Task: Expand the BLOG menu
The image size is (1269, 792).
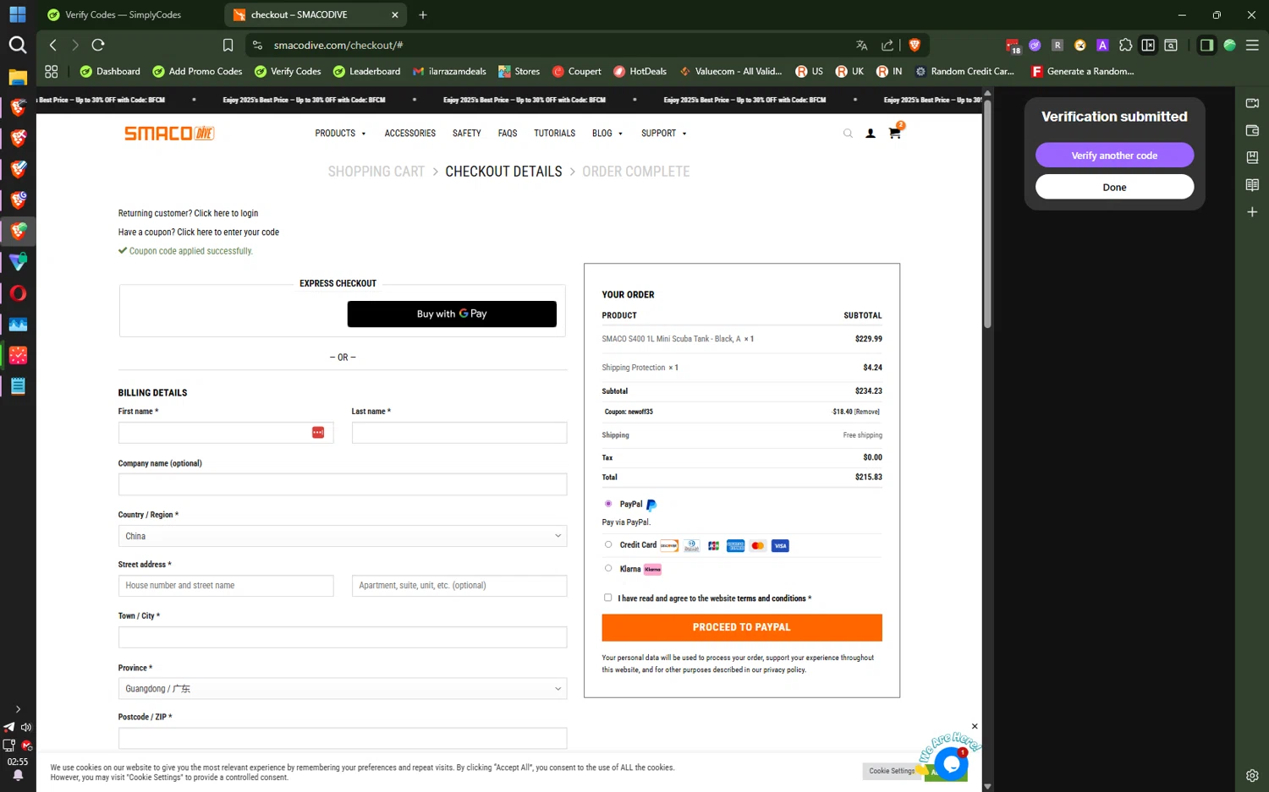Action: click(607, 134)
